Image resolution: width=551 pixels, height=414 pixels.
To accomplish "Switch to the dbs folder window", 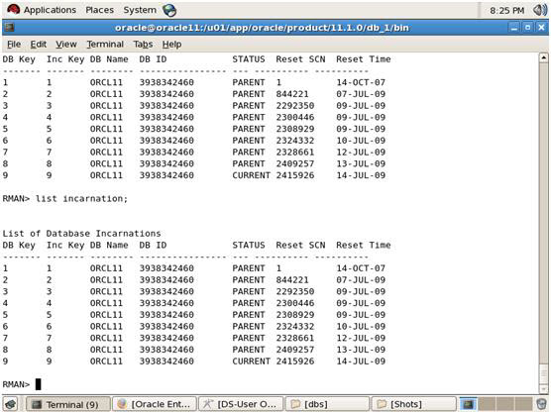I will 327,404.
